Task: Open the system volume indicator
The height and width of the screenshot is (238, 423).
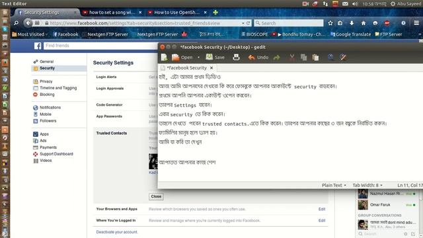Action: point(355,4)
